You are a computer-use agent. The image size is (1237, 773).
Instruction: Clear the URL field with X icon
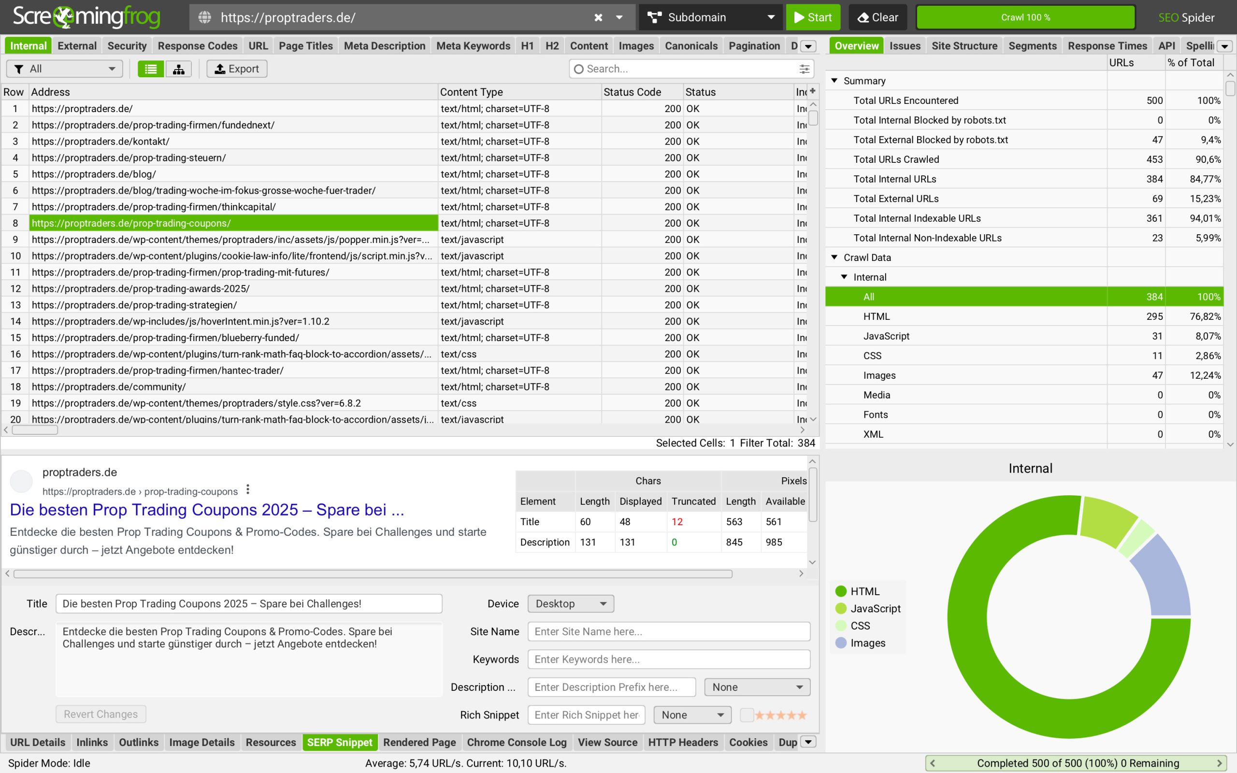point(598,17)
